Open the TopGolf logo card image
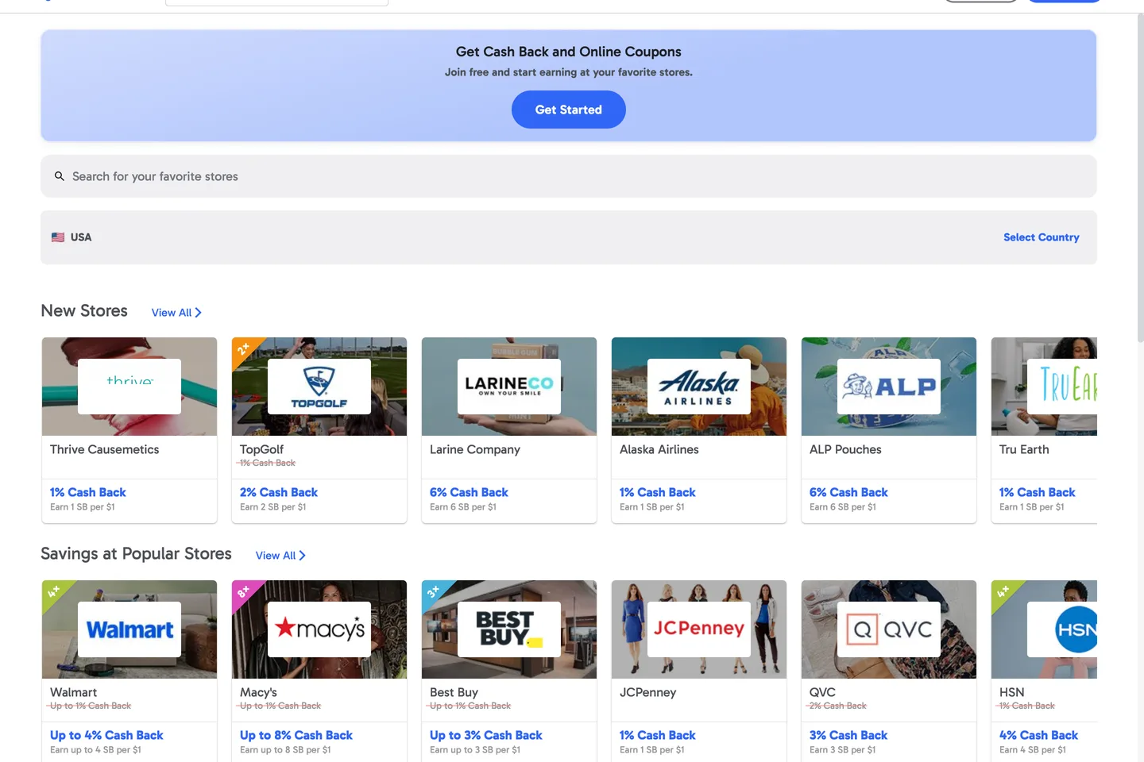The width and height of the screenshot is (1144, 762). (319, 387)
